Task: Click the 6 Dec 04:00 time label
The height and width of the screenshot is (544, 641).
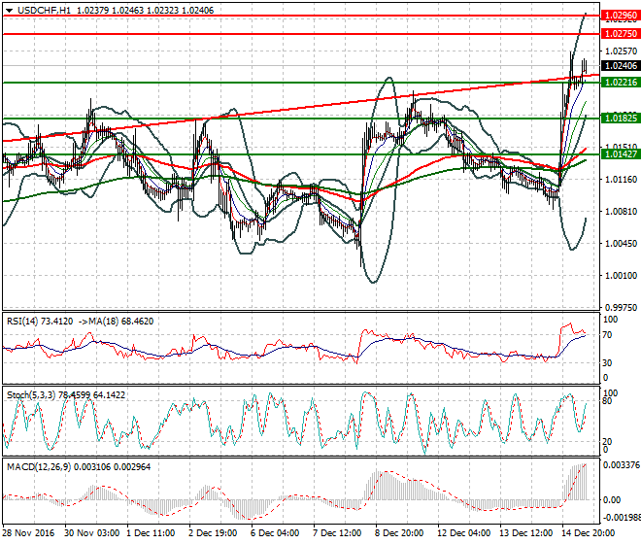Action: (275, 533)
